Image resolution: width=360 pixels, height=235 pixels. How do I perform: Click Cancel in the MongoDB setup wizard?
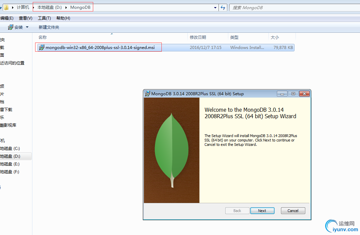[x=293, y=211]
